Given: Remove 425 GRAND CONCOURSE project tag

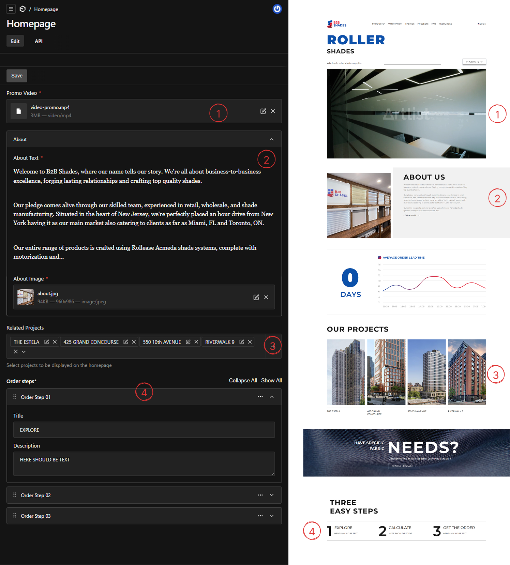Looking at the screenshot, I should pyautogui.click(x=134, y=342).
